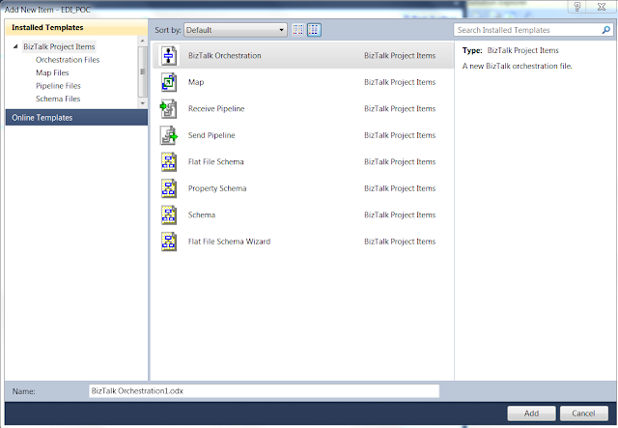The image size is (618, 428).
Task: Open the help question mark button
Action: click(577, 7)
